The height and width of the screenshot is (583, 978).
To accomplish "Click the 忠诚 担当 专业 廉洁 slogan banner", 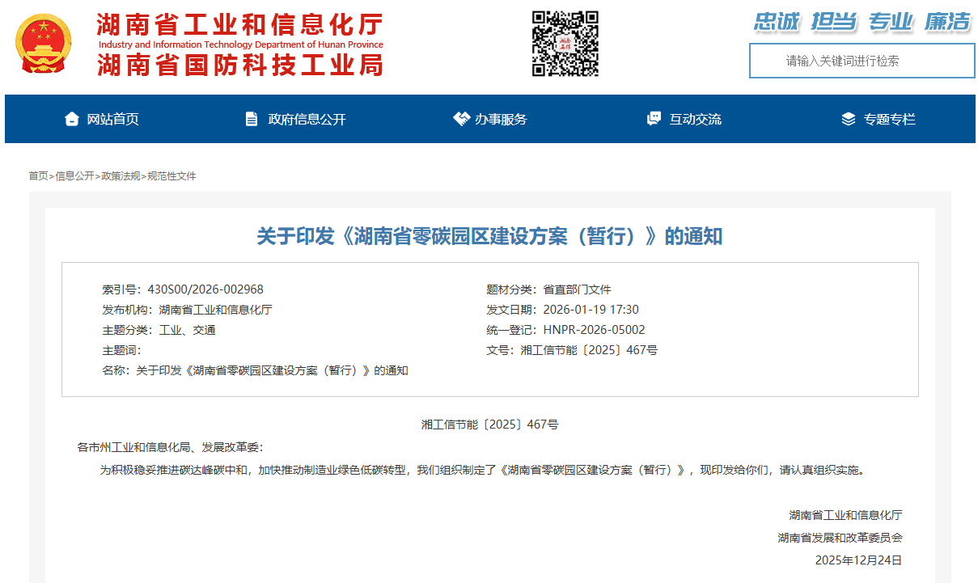I will coord(862,22).
